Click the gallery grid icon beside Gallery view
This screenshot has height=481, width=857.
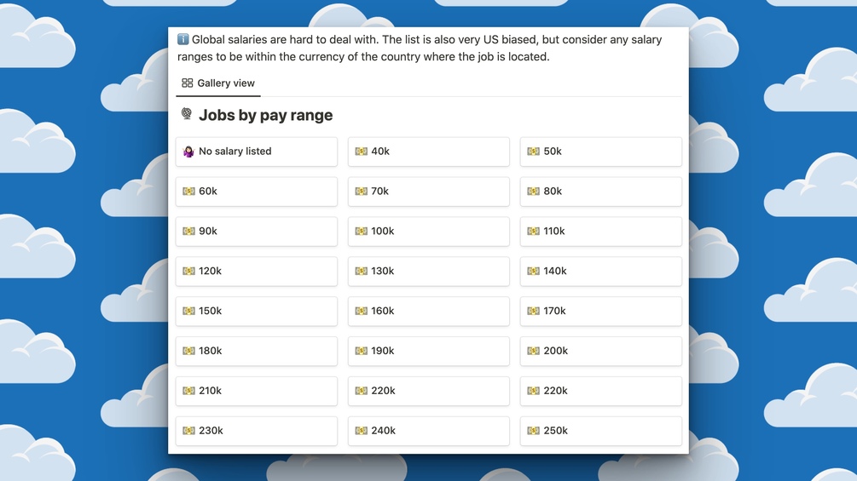[187, 83]
